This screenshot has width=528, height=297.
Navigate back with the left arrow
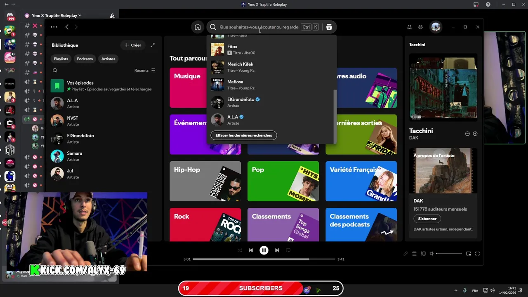click(67, 27)
